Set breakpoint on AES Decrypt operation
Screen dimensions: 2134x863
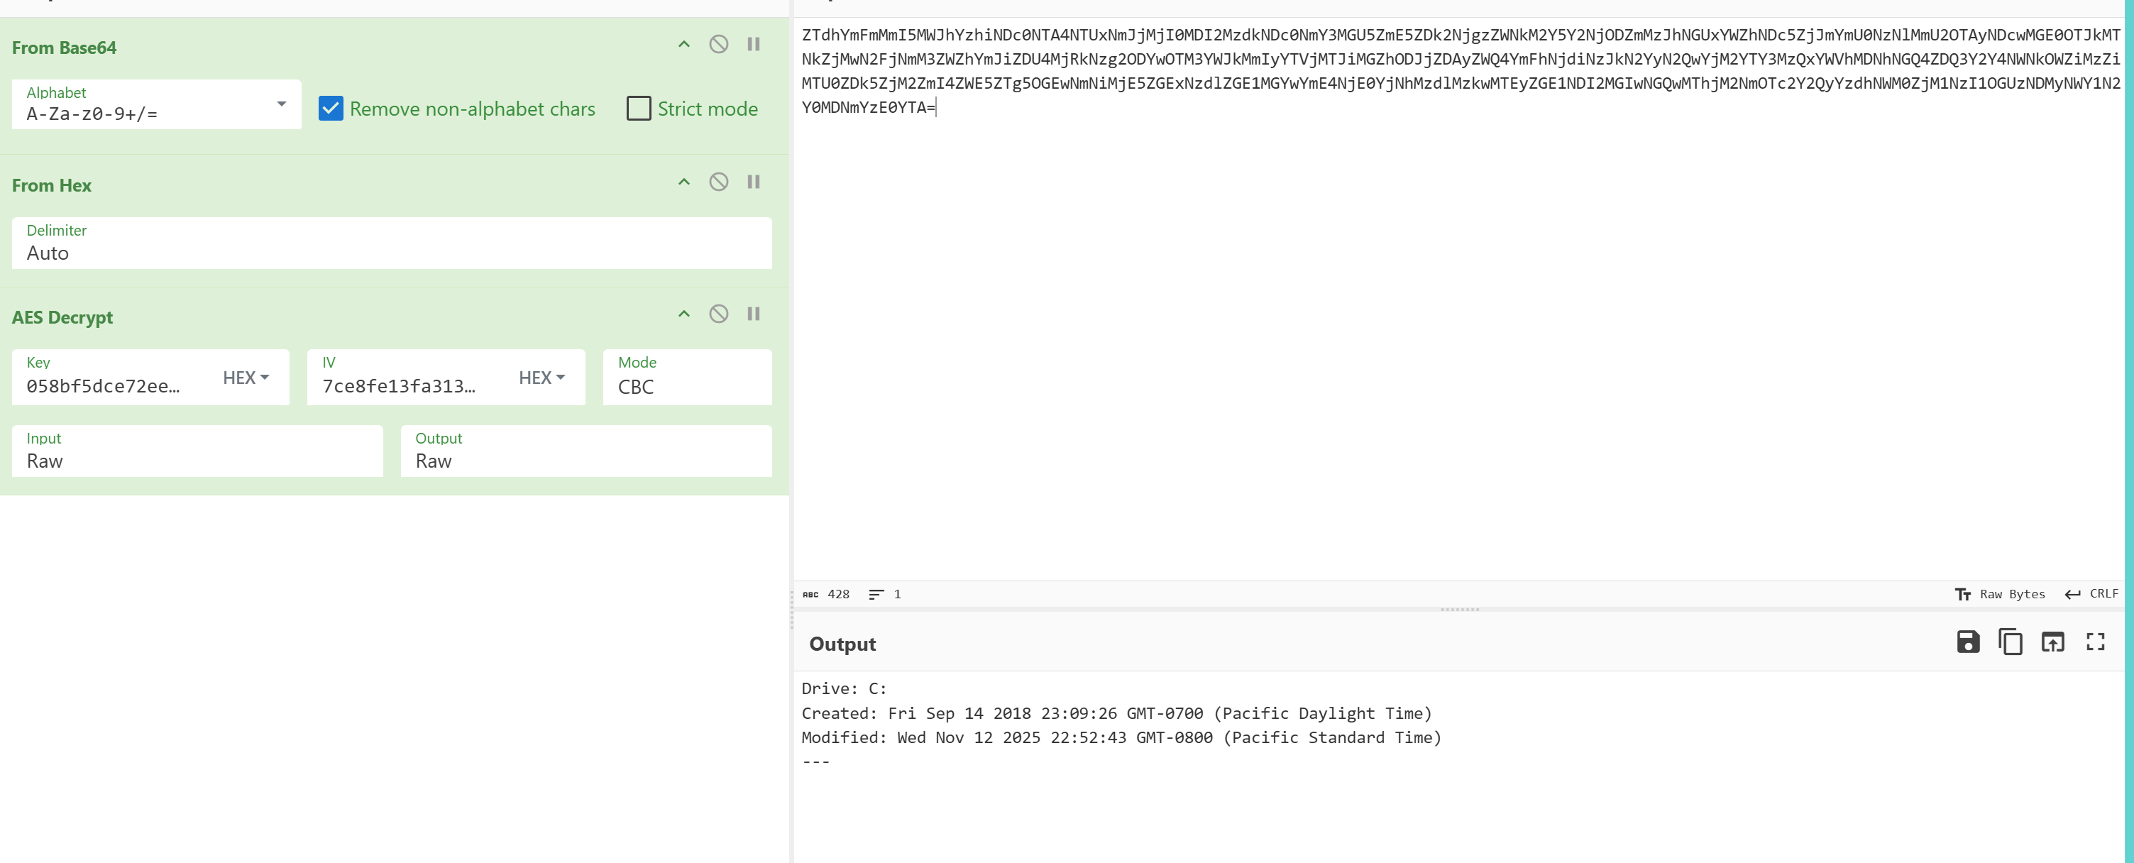pyautogui.click(x=753, y=314)
